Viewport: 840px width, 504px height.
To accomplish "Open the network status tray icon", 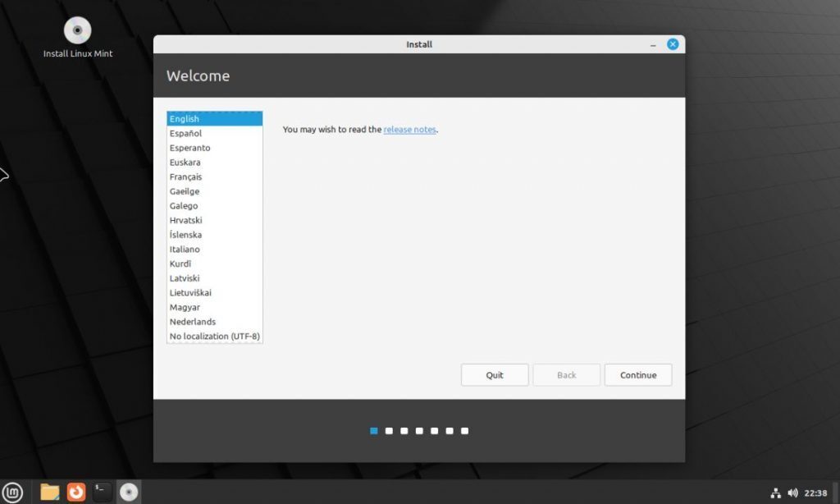I will pyautogui.click(x=774, y=492).
